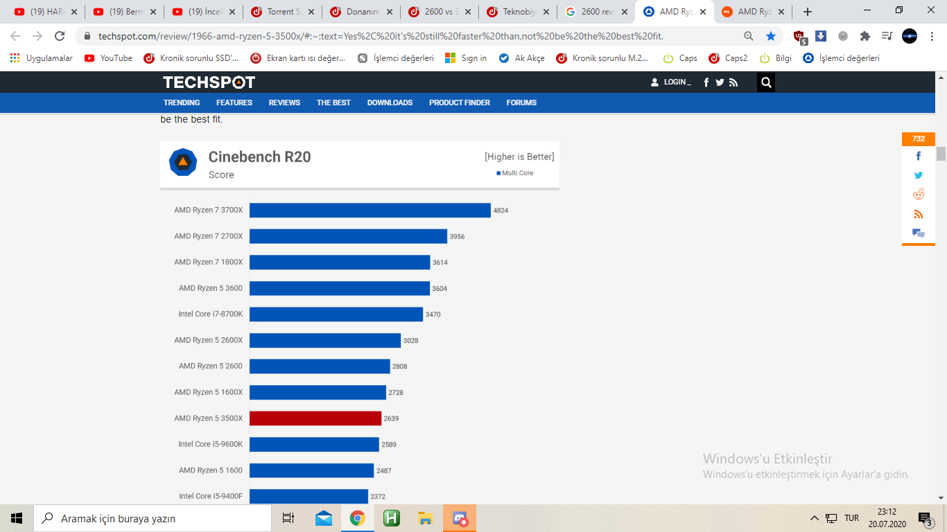Open the Extensions puzzle piece menu
This screenshot has width=947, height=532.
865,36
